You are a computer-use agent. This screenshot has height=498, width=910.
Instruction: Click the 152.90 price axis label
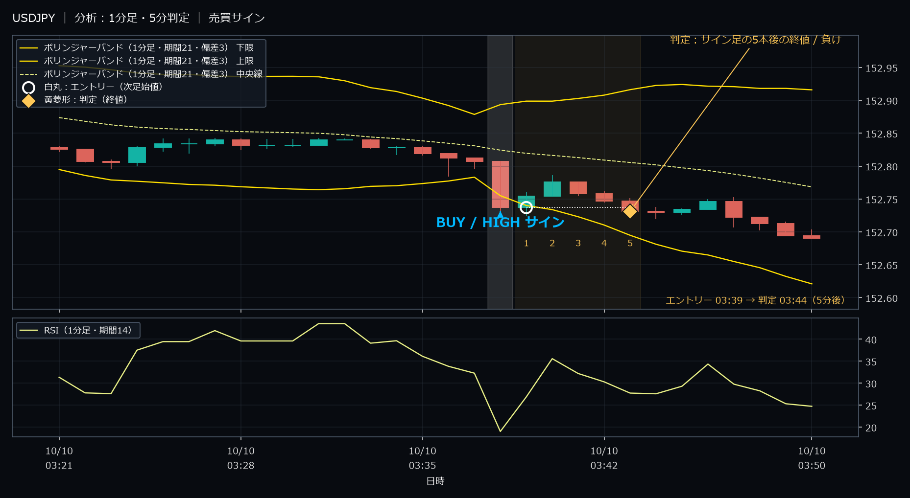(x=882, y=101)
